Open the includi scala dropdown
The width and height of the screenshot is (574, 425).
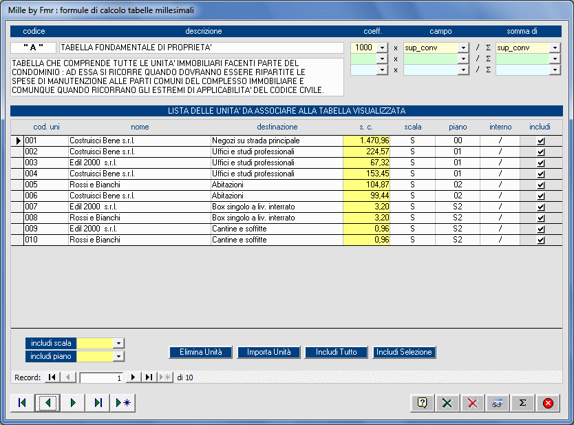pos(118,343)
